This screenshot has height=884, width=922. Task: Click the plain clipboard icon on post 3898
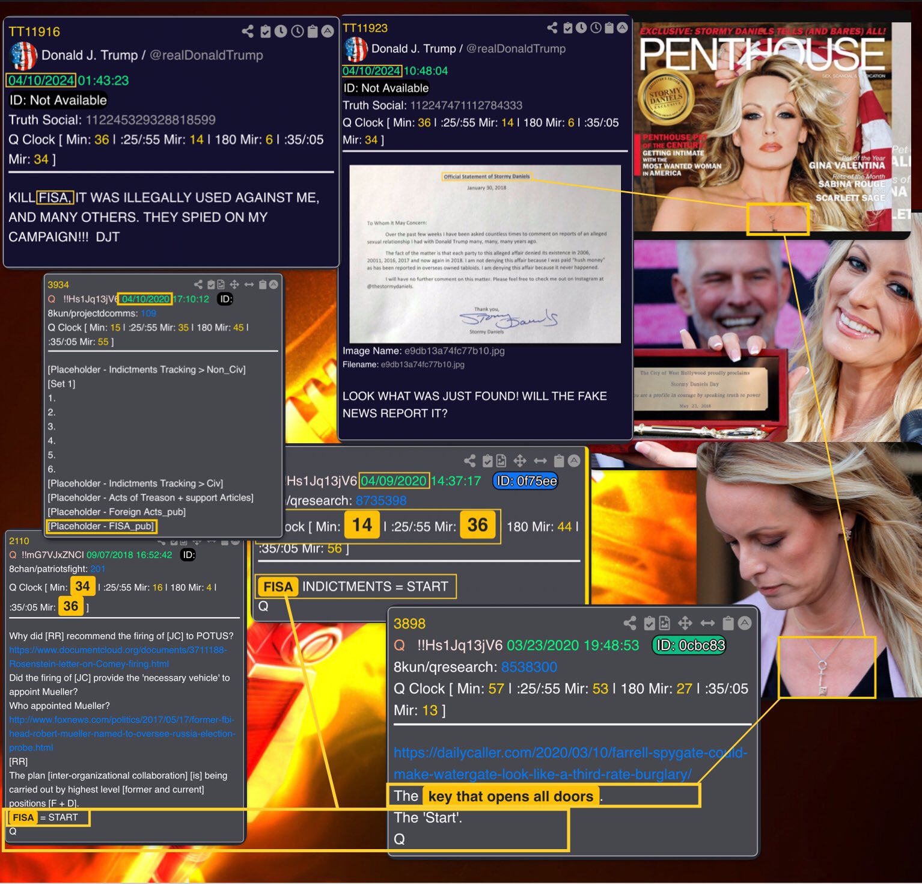tap(728, 623)
